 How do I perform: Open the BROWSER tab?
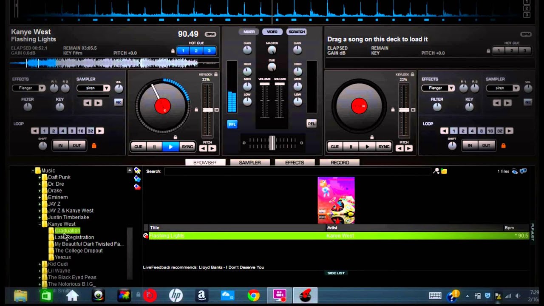205,162
